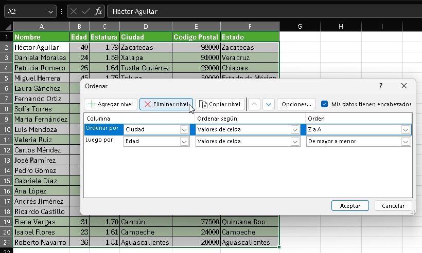Click the Código Postal header cell
Viewport: 422px width, 253px height.
pyautogui.click(x=196, y=37)
